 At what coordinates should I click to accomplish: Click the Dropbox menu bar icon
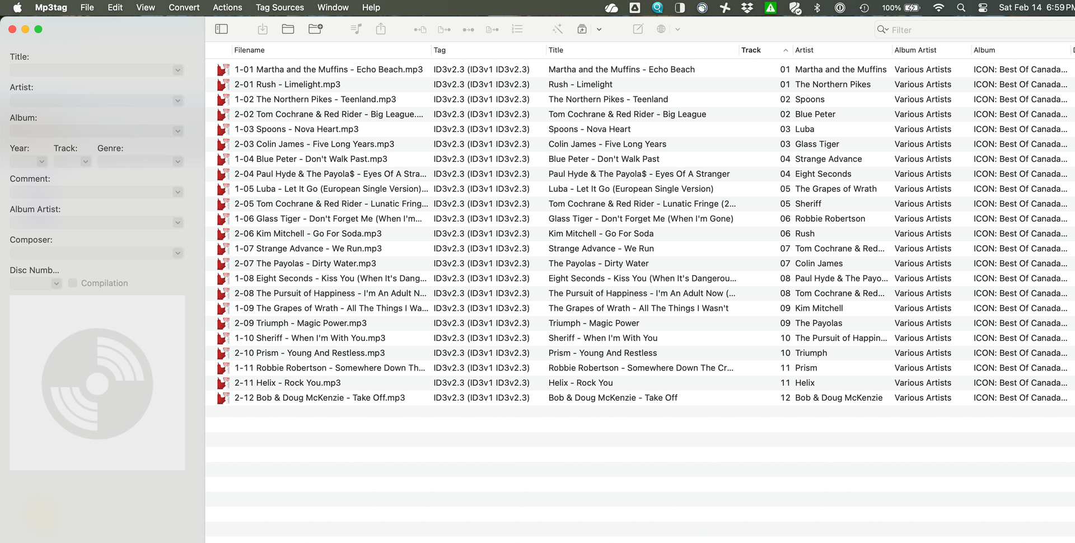[747, 8]
